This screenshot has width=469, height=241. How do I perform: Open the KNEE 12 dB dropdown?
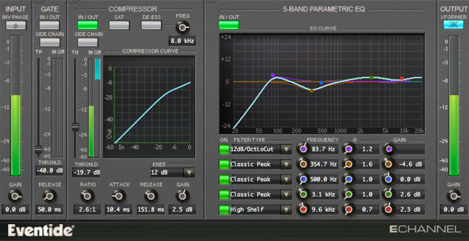tap(189, 172)
